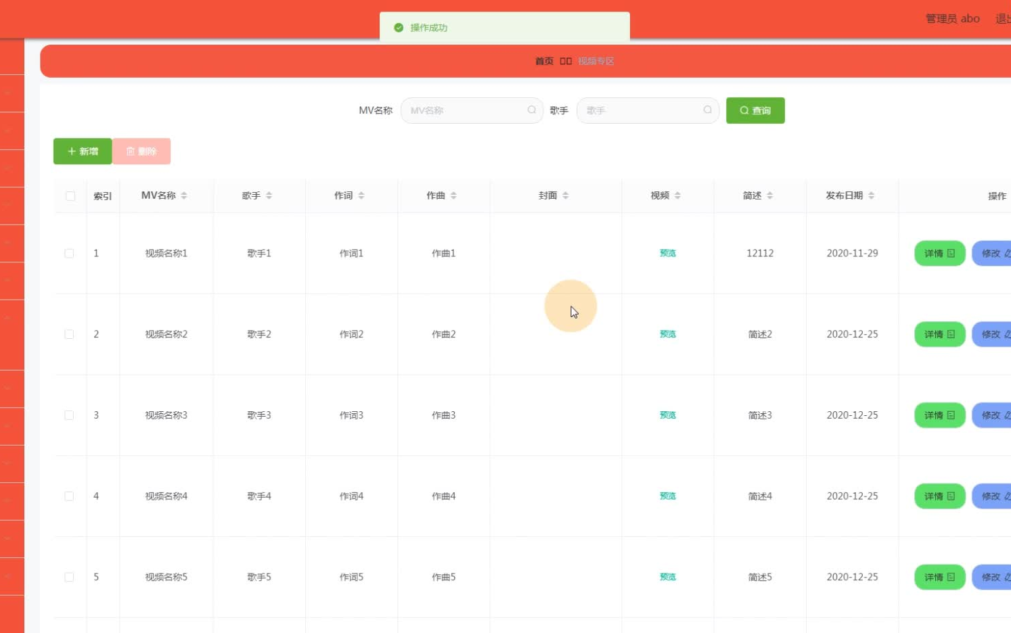The image size is (1011, 633).
Task: Select the cell 作曲3
Action: pos(444,415)
